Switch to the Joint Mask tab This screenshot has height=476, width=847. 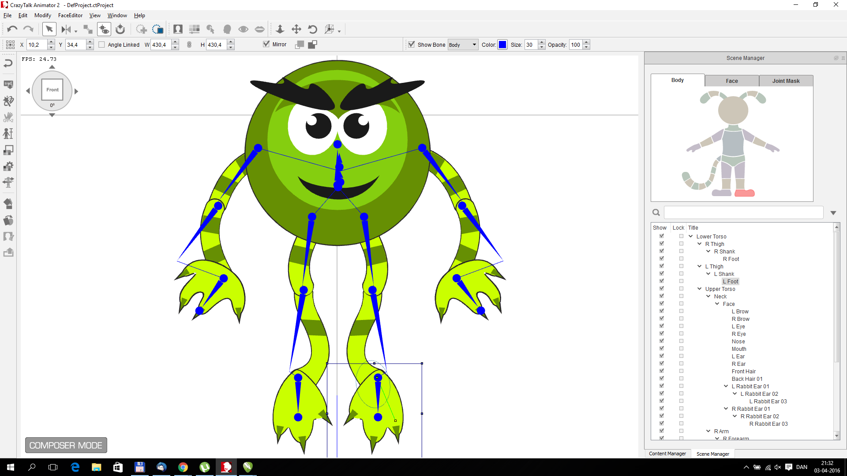785,81
